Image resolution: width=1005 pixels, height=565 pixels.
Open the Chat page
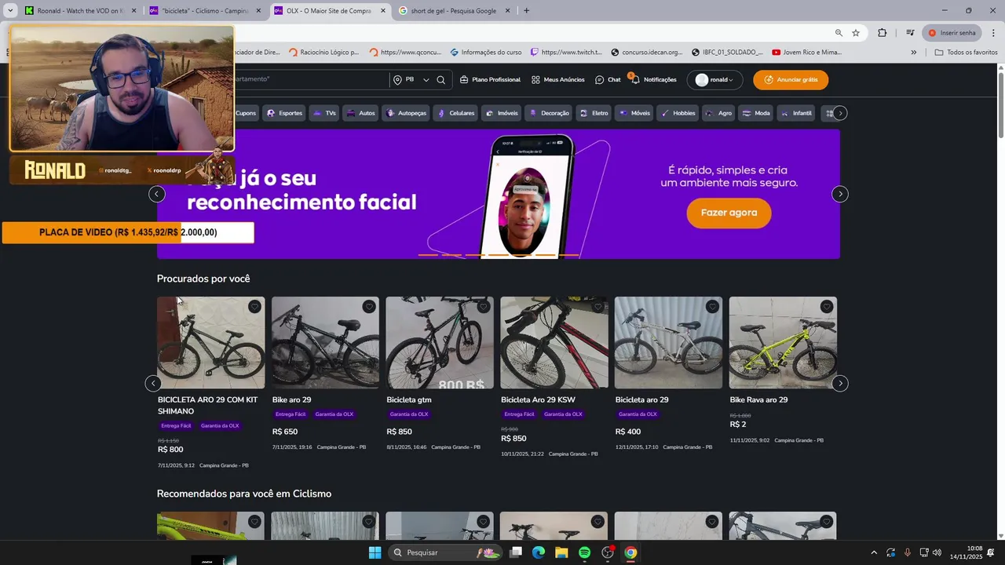(x=608, y=79)
